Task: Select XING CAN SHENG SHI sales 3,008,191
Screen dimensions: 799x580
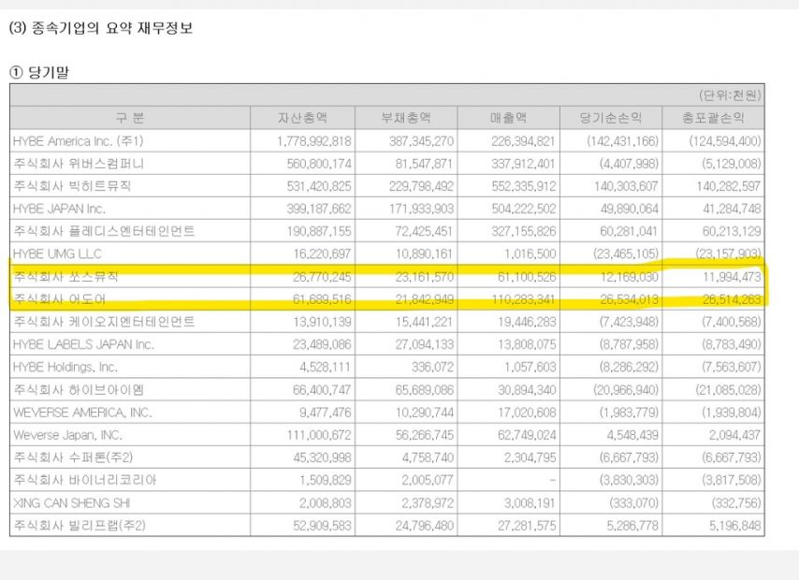Action: (530, 502)
